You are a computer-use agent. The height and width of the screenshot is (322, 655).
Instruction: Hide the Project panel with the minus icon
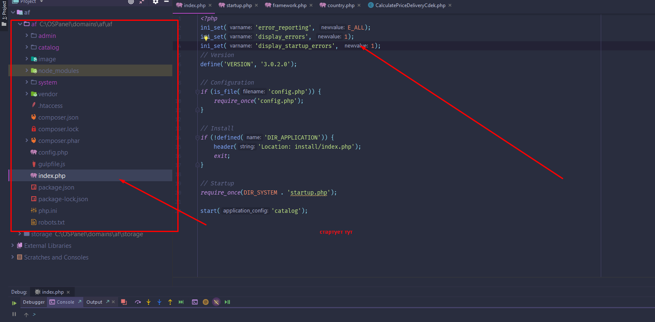(x=166, y=2)
